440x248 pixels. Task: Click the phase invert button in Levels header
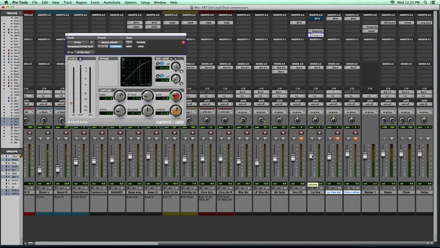coord(81,59)
